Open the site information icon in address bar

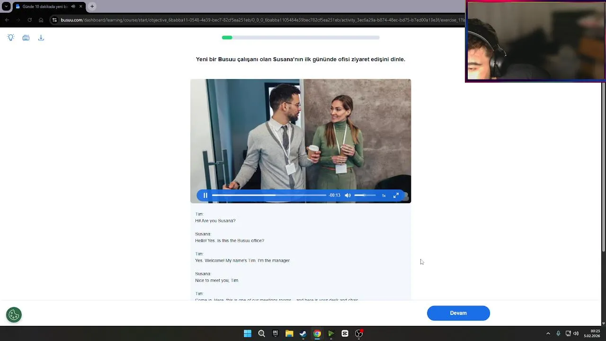pos(54,20)
